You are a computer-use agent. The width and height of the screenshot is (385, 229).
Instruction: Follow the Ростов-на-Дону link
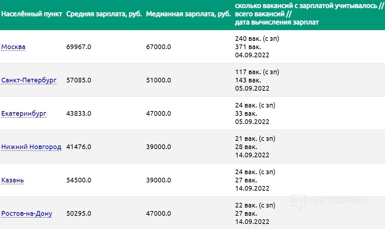pyautogui.click(x=27, y=214)
